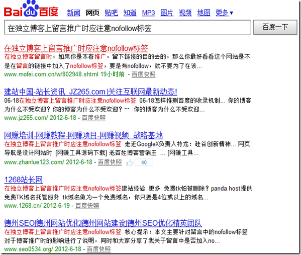Open 百度快照 for the mofei.com.cn result

click(144, 74)
